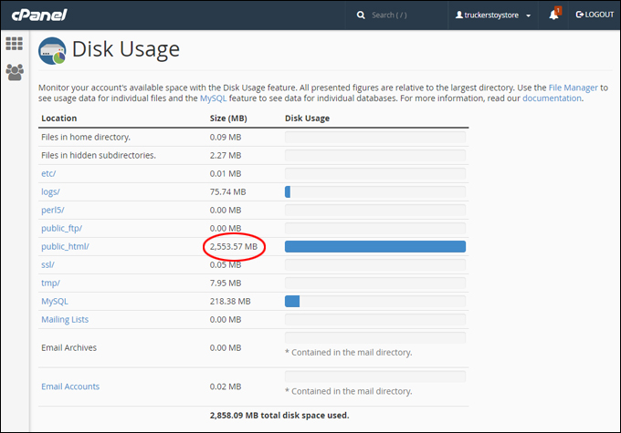The image size is (621, 433).
Task: Focus the Search field in header
Action: pyautogui.click(x=389, y=15)
